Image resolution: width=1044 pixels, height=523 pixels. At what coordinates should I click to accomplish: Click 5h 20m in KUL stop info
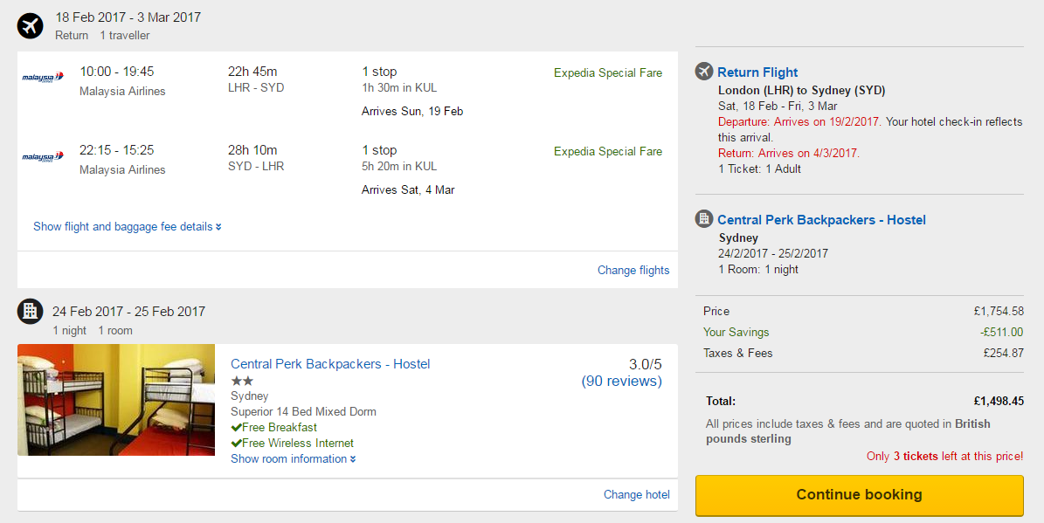coord(399,167)
